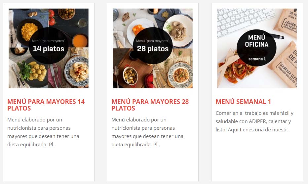This screenshot has width=308, height=184.
Task: Click the MENÚ PARA MAYORES 28 PLATOS title
Action: coord(150,105)
